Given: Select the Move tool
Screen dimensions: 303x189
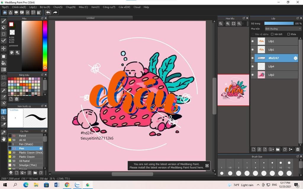Looking at the screenshot, I should point(4,48).
